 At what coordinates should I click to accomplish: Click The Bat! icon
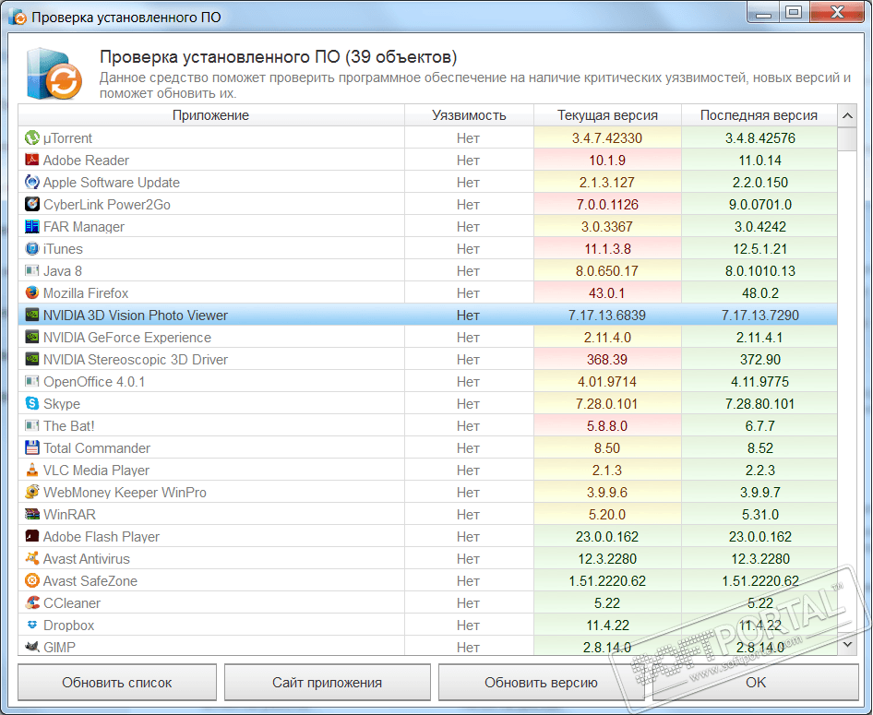coord(32,425)
